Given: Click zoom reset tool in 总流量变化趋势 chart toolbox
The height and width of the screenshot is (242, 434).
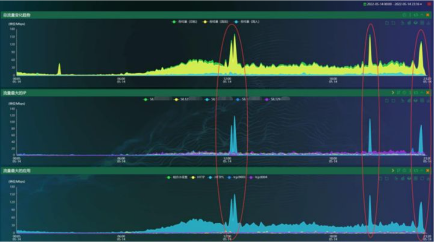Looking at the screenshot, I should coord(393,23).
